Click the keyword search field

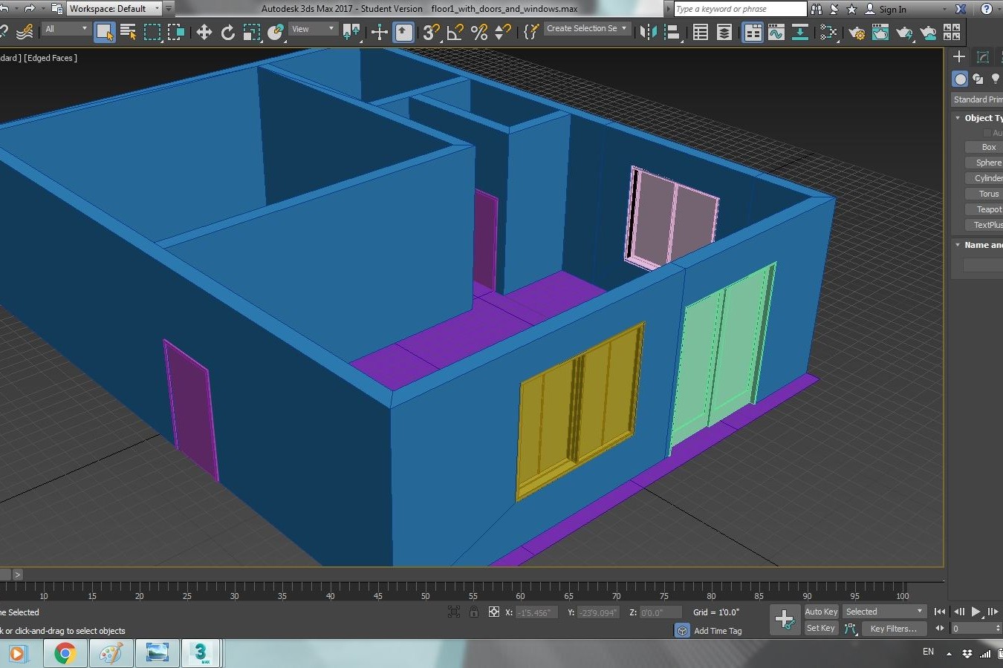click(739, 9)
